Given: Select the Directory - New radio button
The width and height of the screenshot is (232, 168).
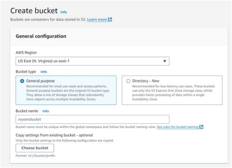Looking at the screenshot, I should pyautogui.click(x=129, y=81).
